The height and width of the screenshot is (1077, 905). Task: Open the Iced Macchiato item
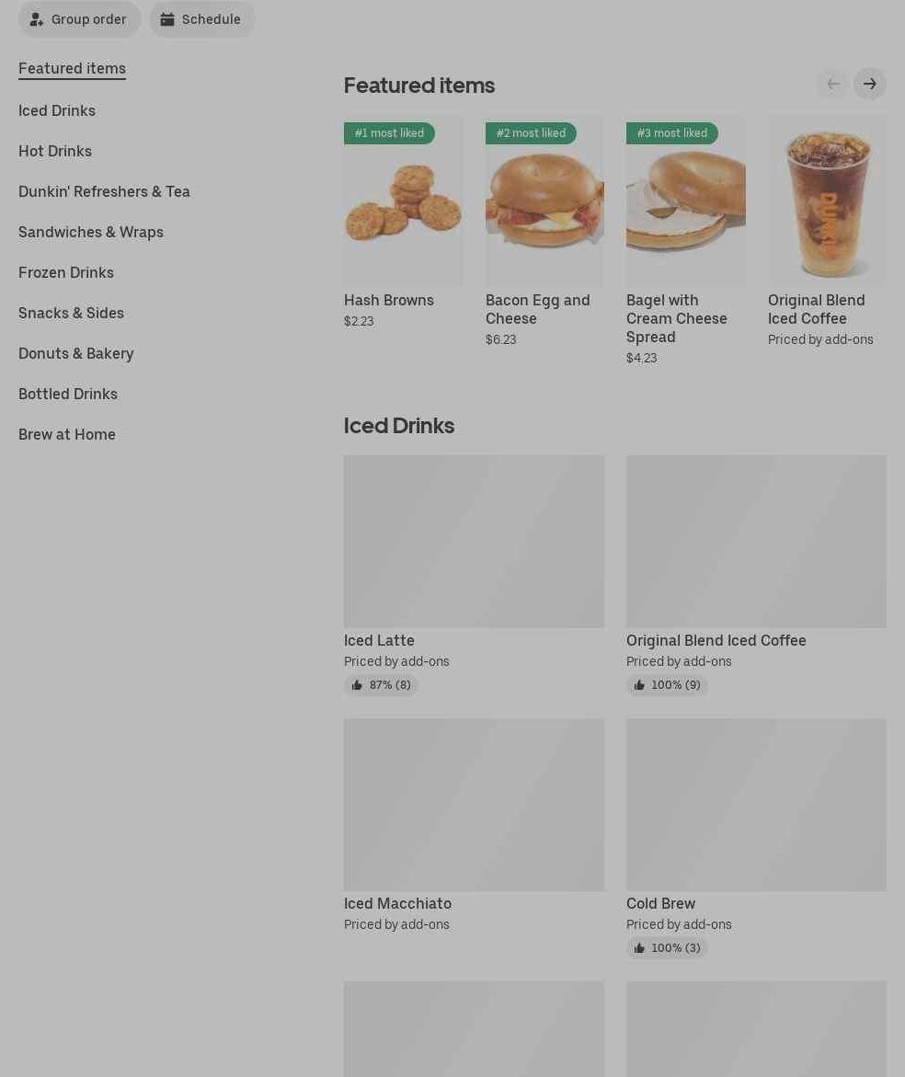[x=474, y=826]
